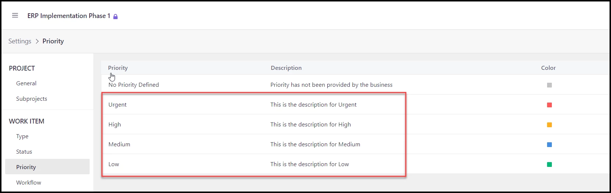Screen dimensions: 611x193
Task: Select the red Urgent color swatch
Action: click(x=549, y=105)
